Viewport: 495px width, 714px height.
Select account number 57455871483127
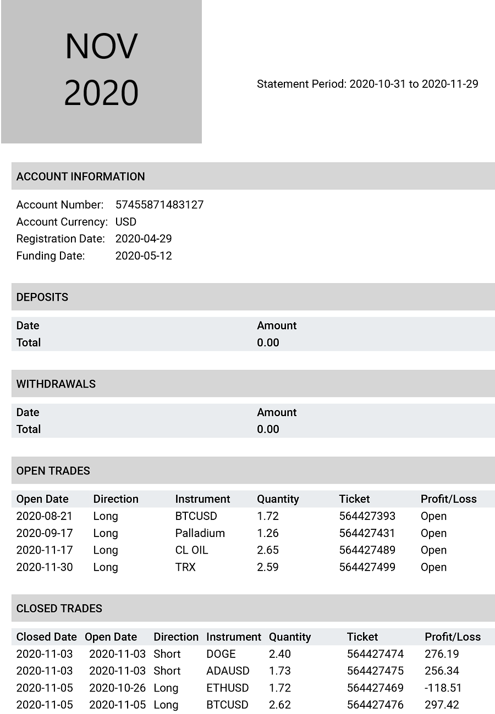(x=159, y=204)
